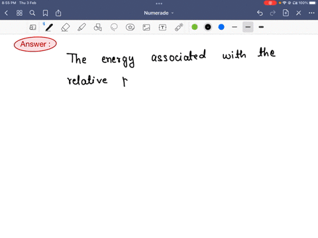Tap the multitasking three dots

pyautogui.click(x=159, y=3)
